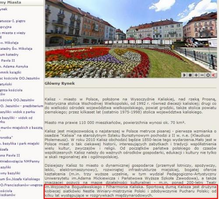This screenshot has width=219, height=199.
Task: Click the red crescent logo icon
Action: coord(214,75)
